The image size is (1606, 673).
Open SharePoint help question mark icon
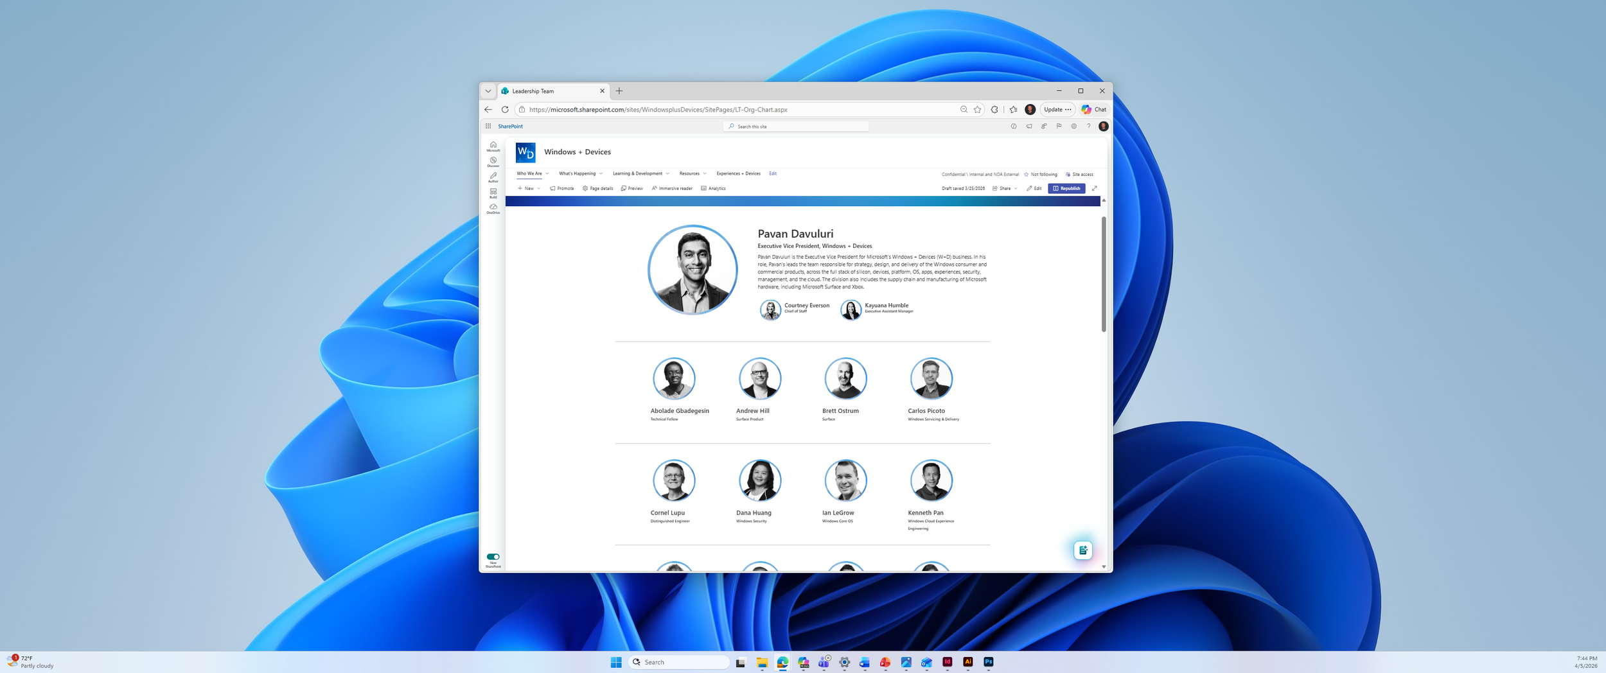click(1088, 127)
